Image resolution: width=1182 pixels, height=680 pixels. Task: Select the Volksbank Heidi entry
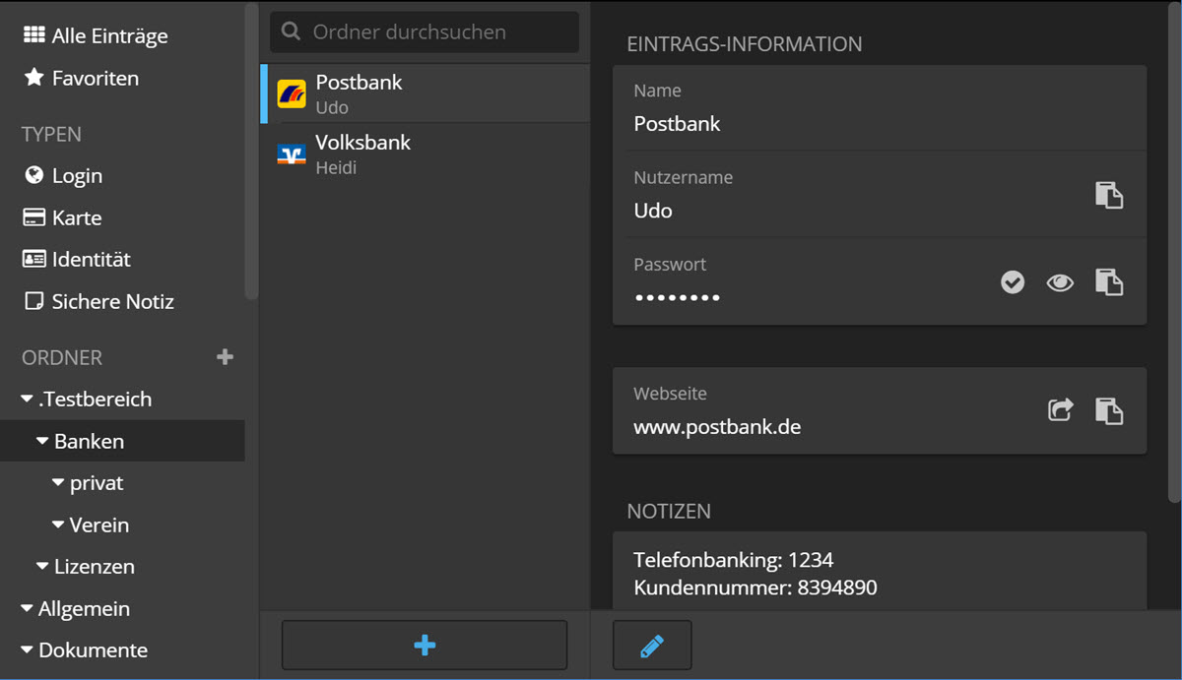pyautogui.click(x=362, y=153)
